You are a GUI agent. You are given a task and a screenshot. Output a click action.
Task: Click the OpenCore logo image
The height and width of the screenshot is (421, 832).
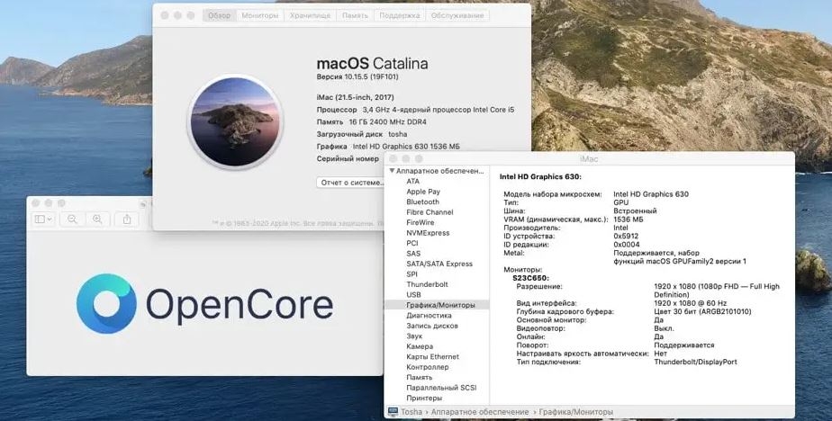point(204,304)
